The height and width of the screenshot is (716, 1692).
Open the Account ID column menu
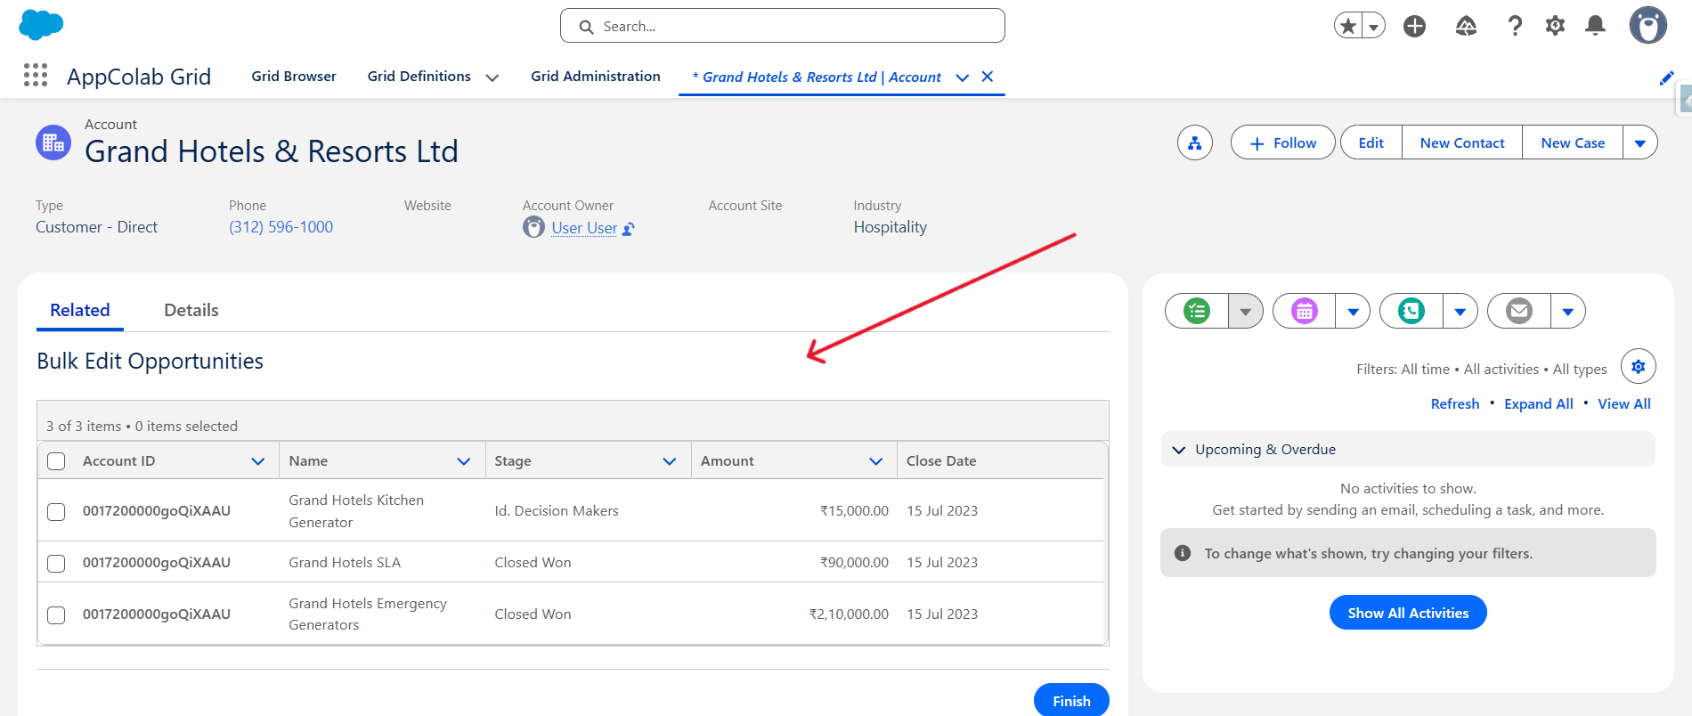pyautogui.click(x=258, y=461)
